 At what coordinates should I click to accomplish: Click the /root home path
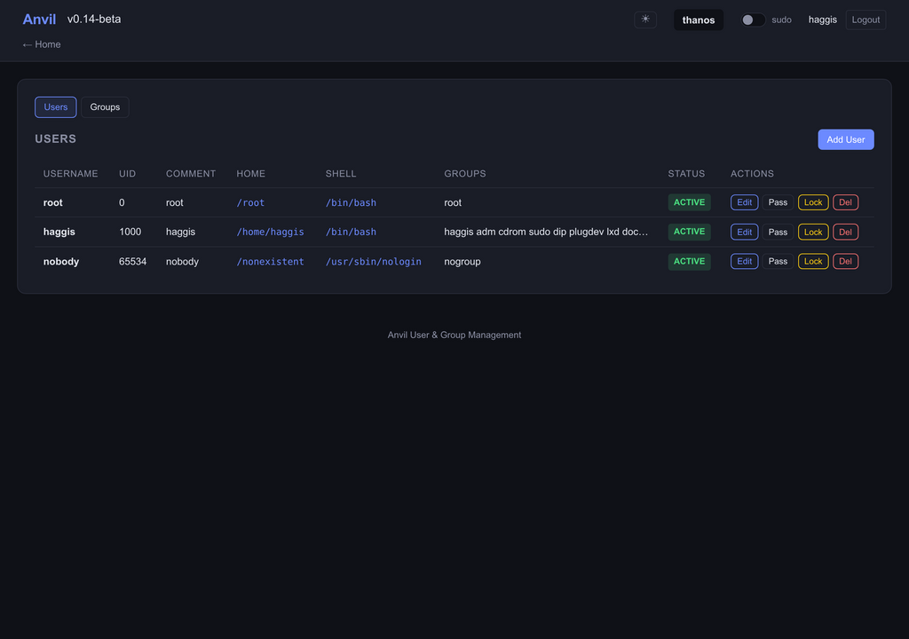point(250,202)
